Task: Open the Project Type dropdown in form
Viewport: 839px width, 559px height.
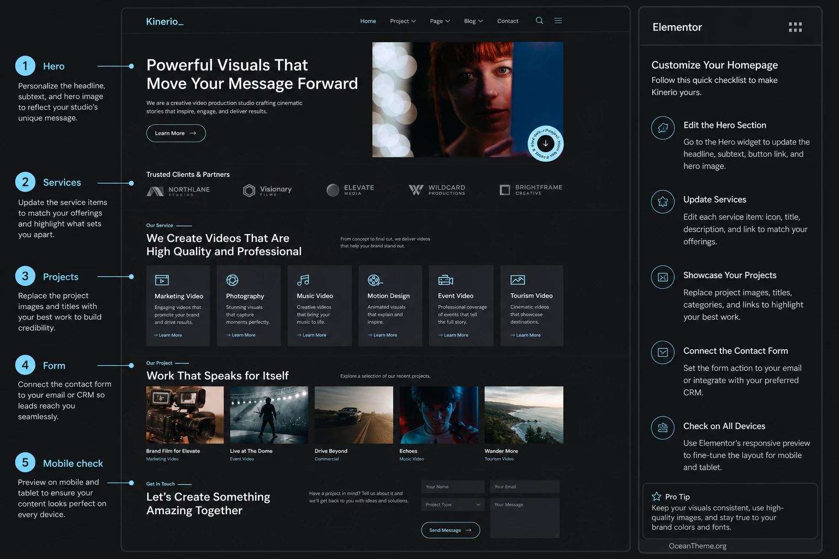Action: point(453,504)
